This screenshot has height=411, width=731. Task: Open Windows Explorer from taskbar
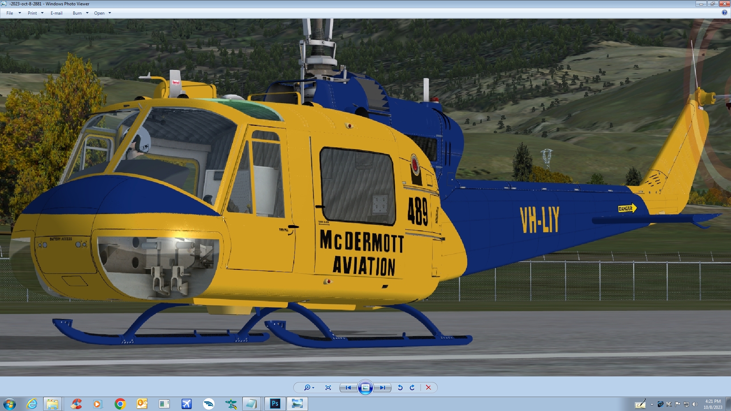click(x=52, y=404)
